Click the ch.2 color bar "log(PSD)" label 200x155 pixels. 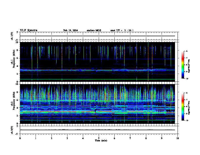click(x=189, y=108)
